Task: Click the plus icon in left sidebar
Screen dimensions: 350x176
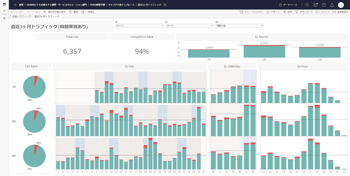Action: pyautogui.click(x=4, y=18)
